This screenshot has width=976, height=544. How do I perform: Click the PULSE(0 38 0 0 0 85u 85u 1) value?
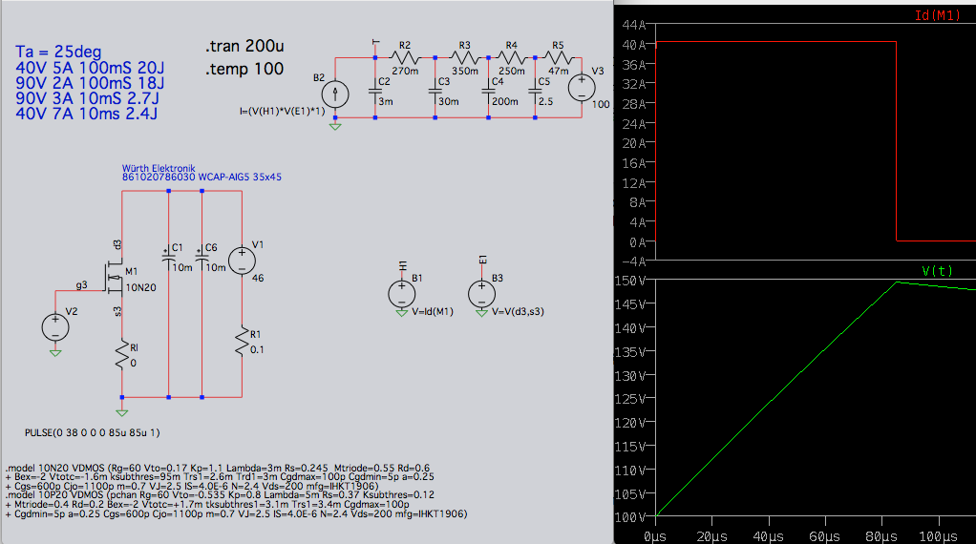(92, 432)
